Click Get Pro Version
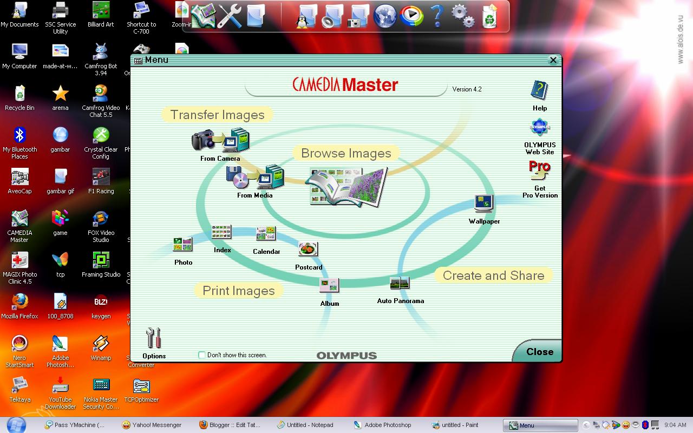The width and height of the screenshot is (693, 433). point(539,169)
